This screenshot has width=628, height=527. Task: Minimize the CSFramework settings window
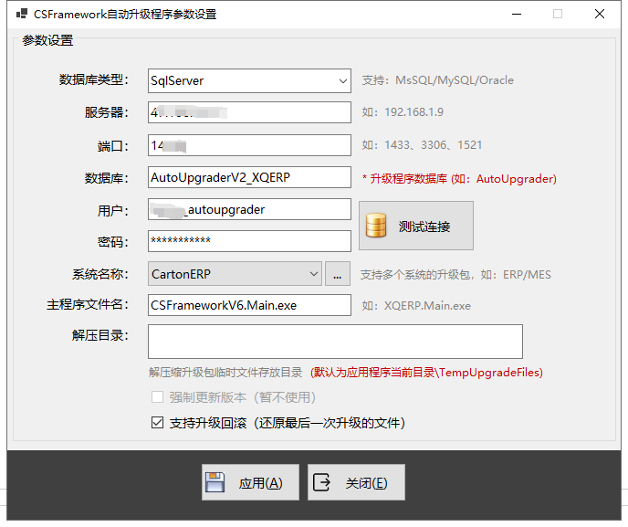517,14
